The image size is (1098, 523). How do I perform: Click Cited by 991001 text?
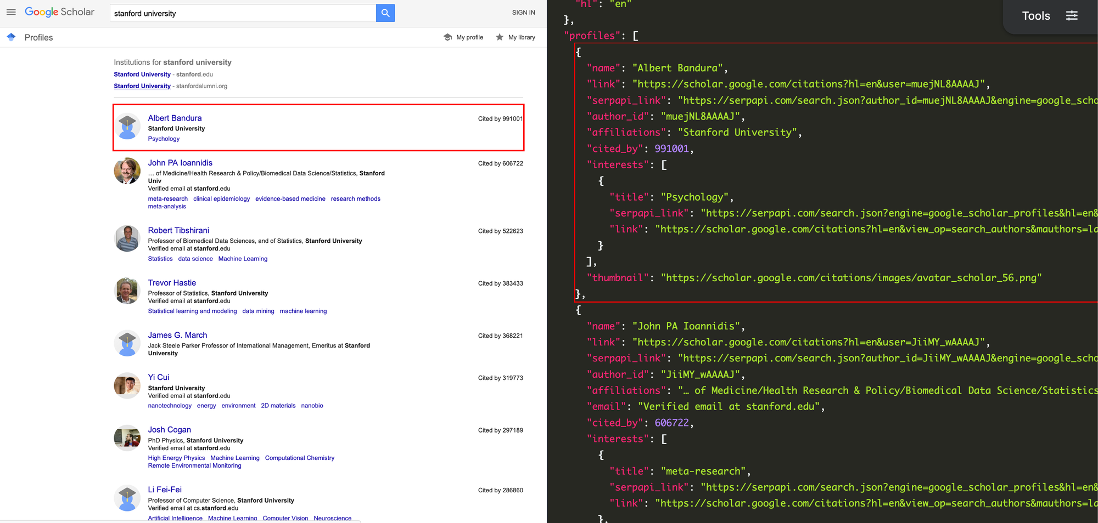[500, 119]
